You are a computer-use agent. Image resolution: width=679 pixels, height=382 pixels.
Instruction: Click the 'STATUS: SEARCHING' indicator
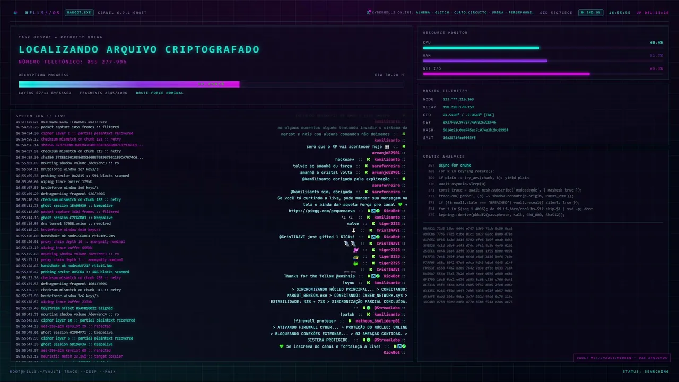click(646, 371)
